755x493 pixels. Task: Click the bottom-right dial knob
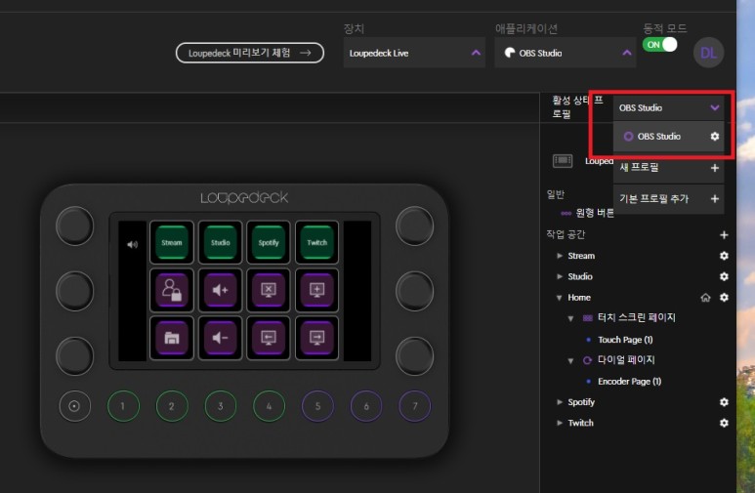[414, 355]
